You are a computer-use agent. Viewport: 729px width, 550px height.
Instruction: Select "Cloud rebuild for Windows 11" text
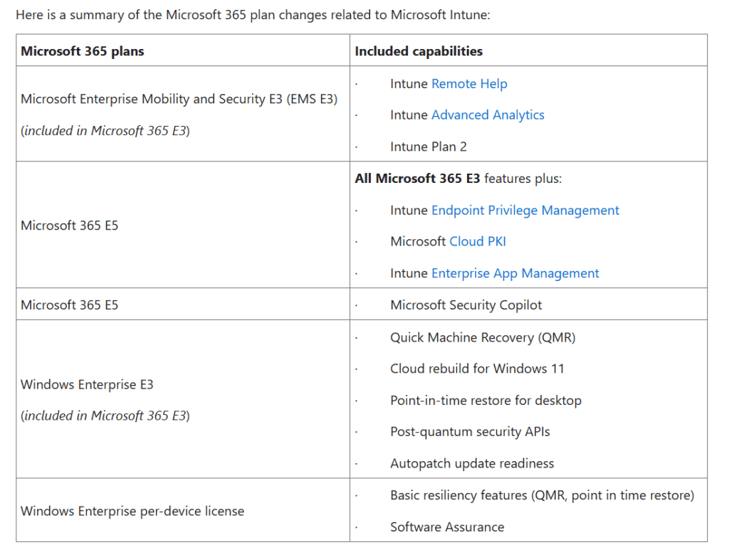[x=477, y=369]
